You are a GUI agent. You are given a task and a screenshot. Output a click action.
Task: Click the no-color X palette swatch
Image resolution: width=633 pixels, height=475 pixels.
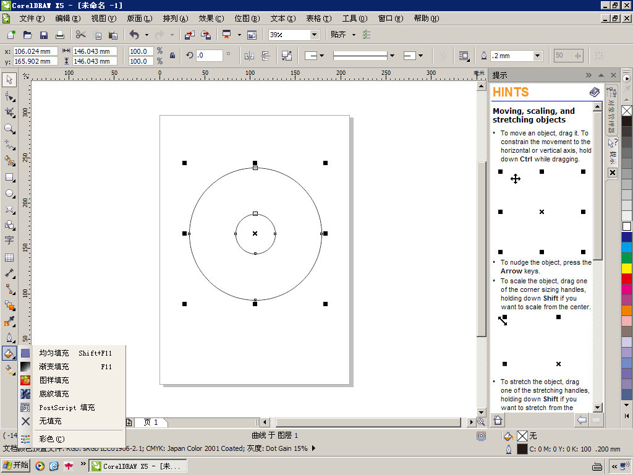(x=627, y=111)
